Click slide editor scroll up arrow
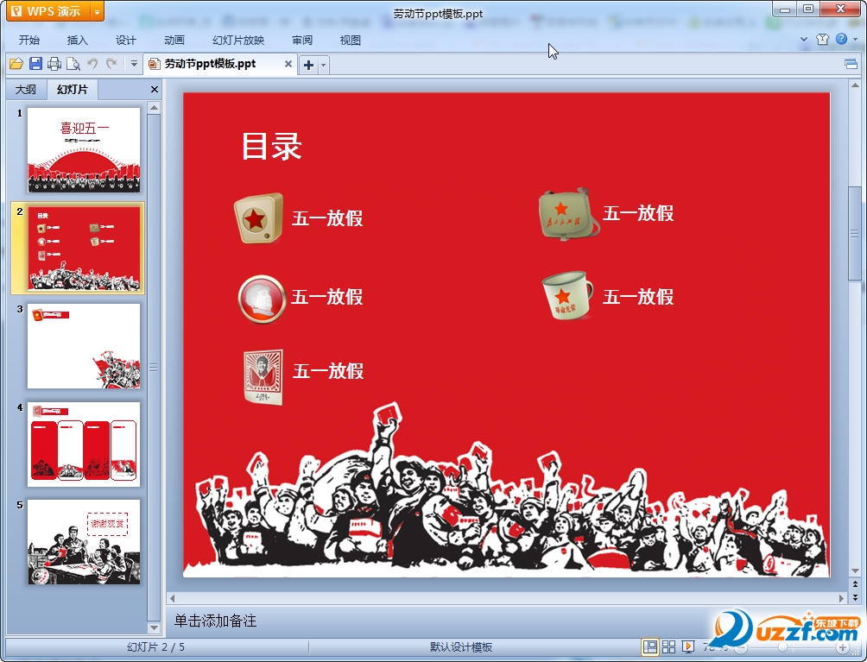This screenshot has width=867, height=662. pos(855,85)
